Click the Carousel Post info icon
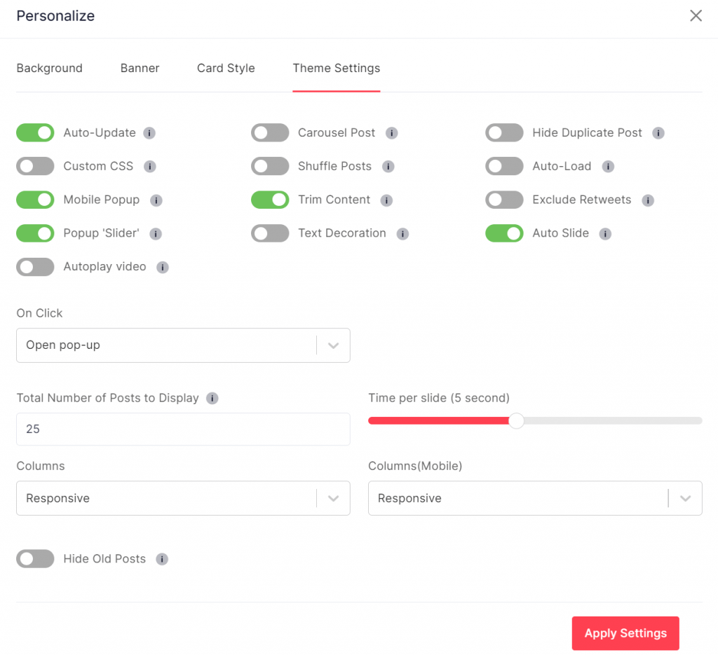This screenshot has width=718, height=655. tap(392, 132)
